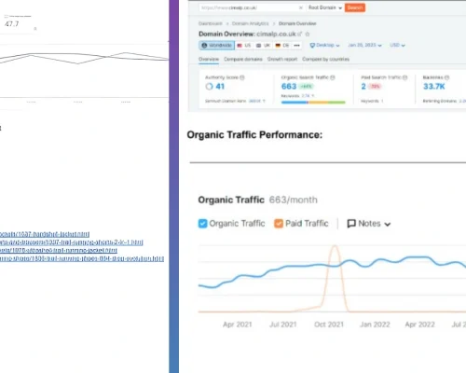Click Organic Traffic 663/month heading
466x373 pixels.
tap(257, 200)
